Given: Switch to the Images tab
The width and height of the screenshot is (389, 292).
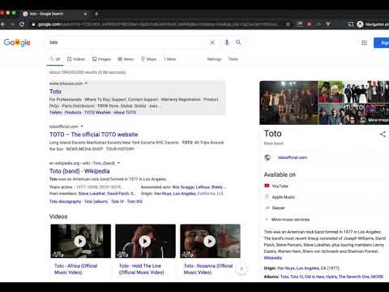Looking at the screenshot, I should click(x=101, y=59).
